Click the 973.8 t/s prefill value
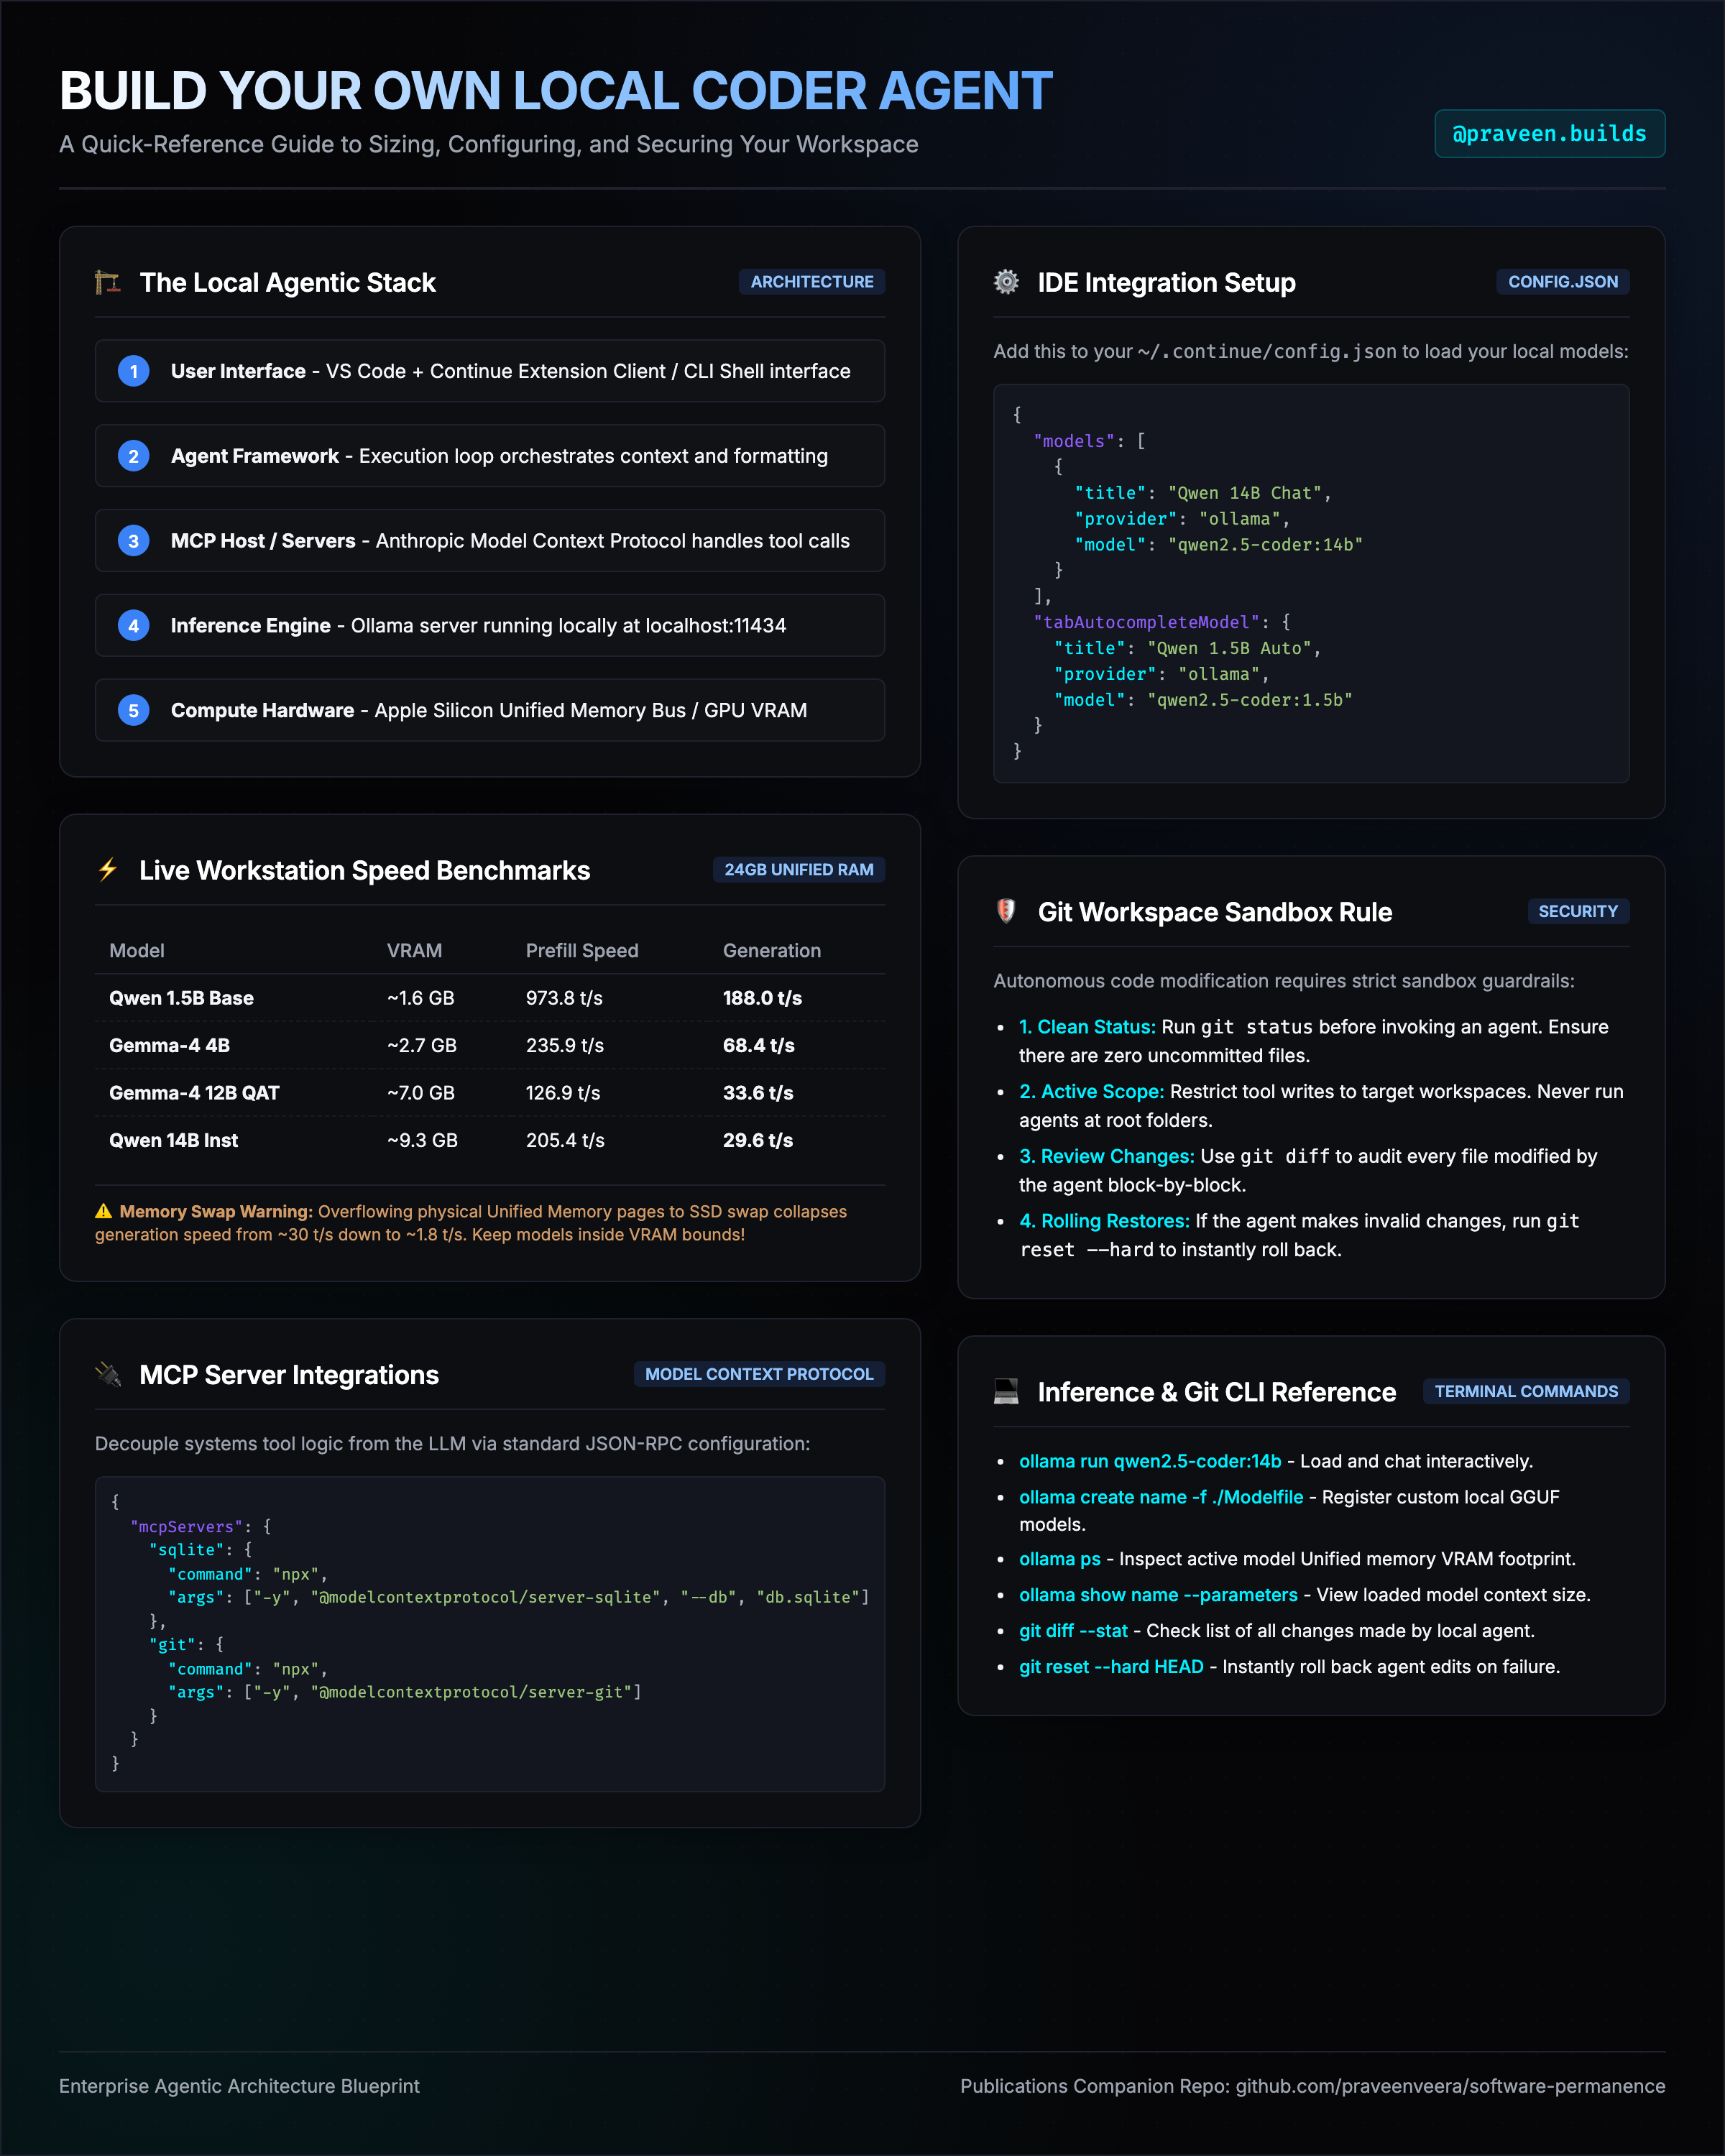Viewport: 1725px width, 2156px height. (x=564, y=998)
